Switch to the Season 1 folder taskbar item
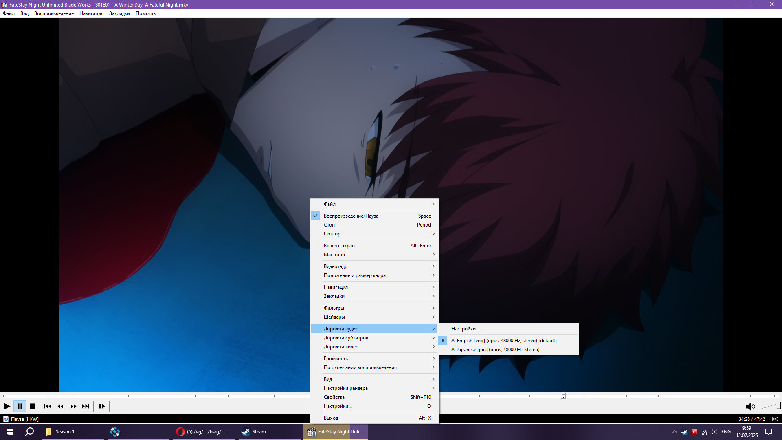This screenshot has width=782, height=440. [72, 432]
